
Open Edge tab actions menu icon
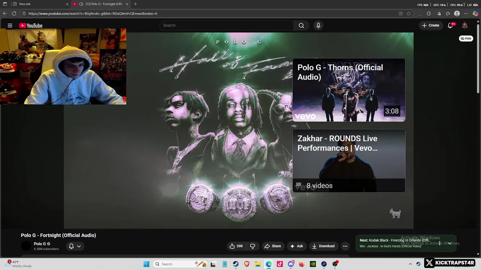pos(5,4)
